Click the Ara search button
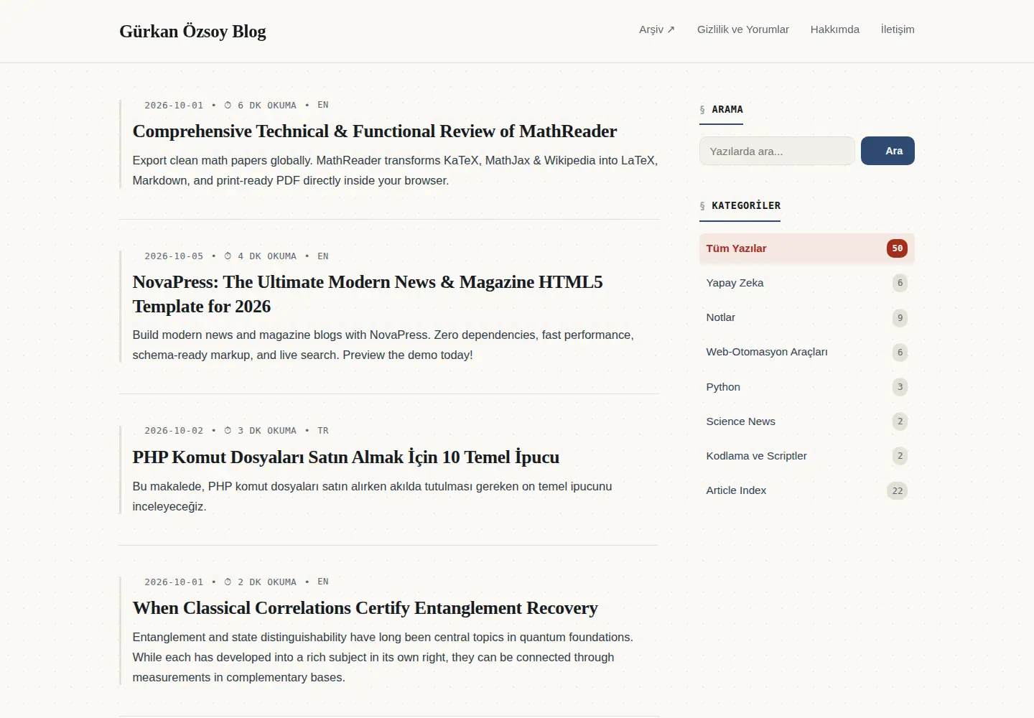Image resolution: width=1034 pixels, height=718 pixels. [x=888, y=151]
